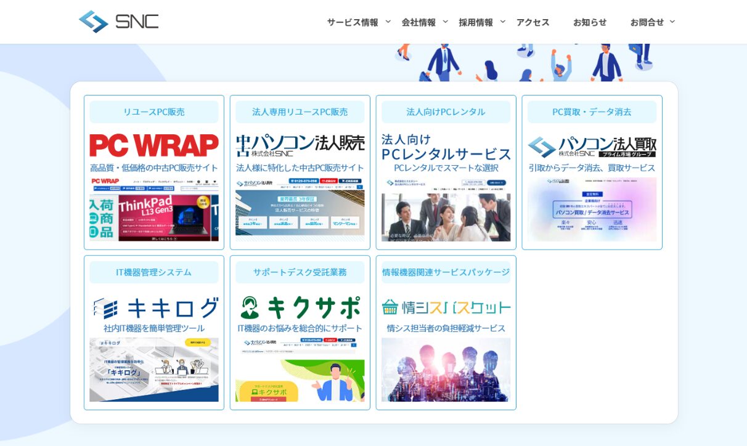Expand the chevron next to お問合せ
The height and width of the screenshot is (446, 747).
[x=672, y=22]
